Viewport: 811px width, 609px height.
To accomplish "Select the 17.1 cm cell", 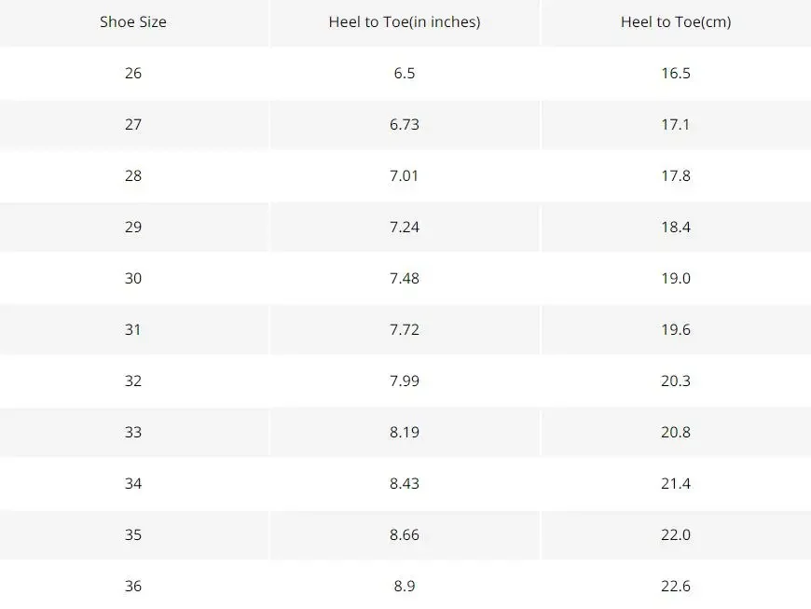I will click(676, 125).
